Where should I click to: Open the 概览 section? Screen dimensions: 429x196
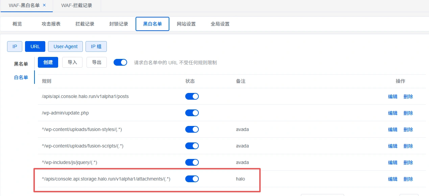pos(17,24)
